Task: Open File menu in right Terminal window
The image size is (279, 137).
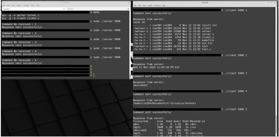Action: pyautogui.click(x=135, y=5)
